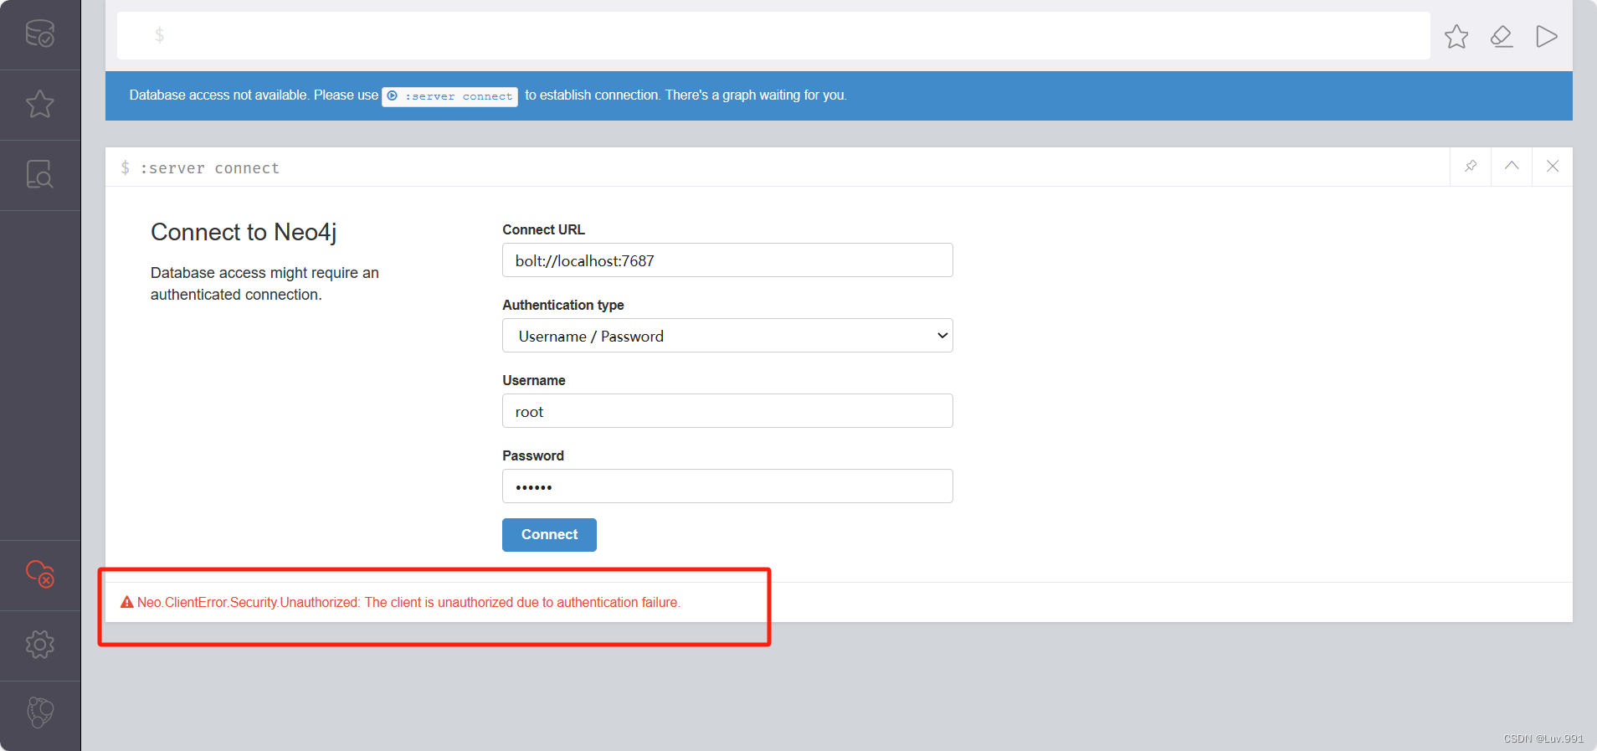Clear editor contents with eraser icon
Viewport: 1597px width, 751px height.
coord(1502,36)
